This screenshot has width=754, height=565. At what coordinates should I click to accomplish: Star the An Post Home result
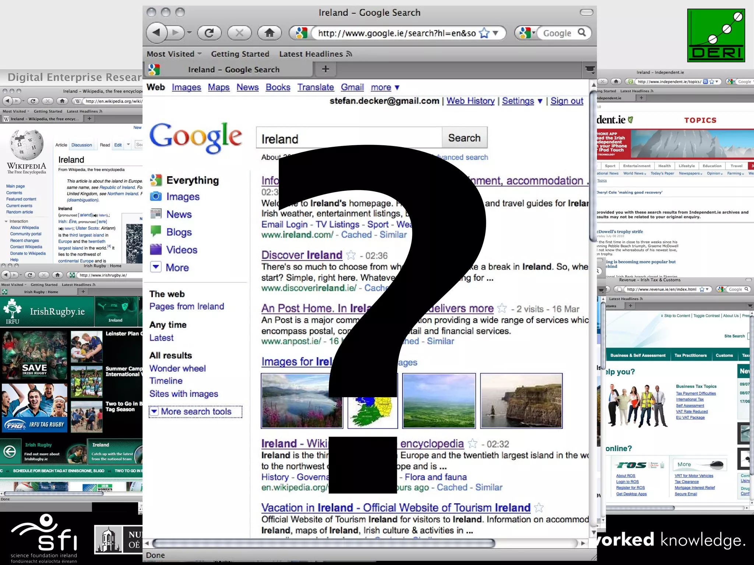click(x=502, y=308)
